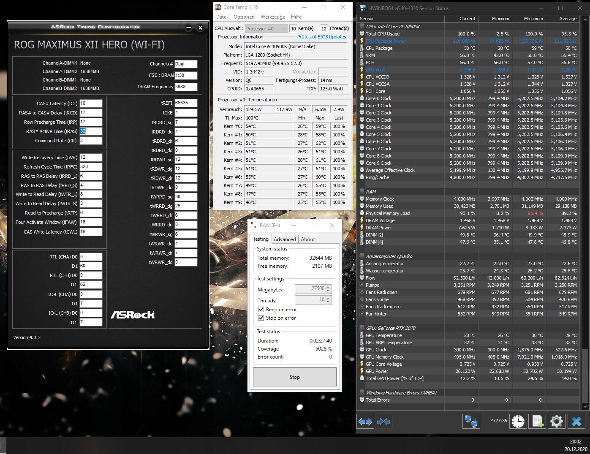The width and height of the screenshot is (590, 454).
Task: Click the thermometer icon beside VRM
Action: point(362,55)
